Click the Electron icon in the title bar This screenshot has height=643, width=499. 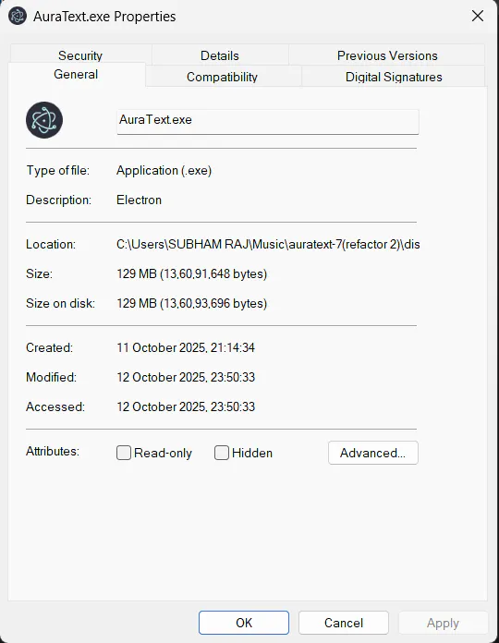coord(18,17)
